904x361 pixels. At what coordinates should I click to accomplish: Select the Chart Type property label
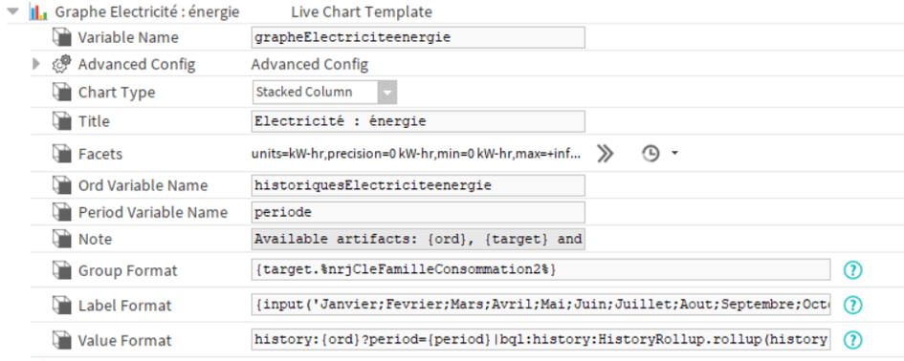[117, 92]
